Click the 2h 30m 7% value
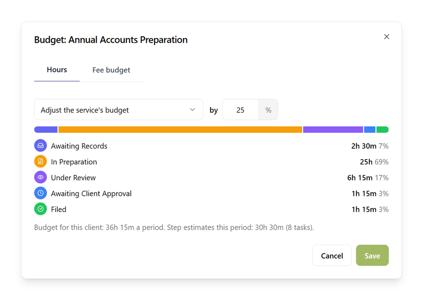Image resolution: width=423 pixels, height=300 pixels. (x=370, y=146)
